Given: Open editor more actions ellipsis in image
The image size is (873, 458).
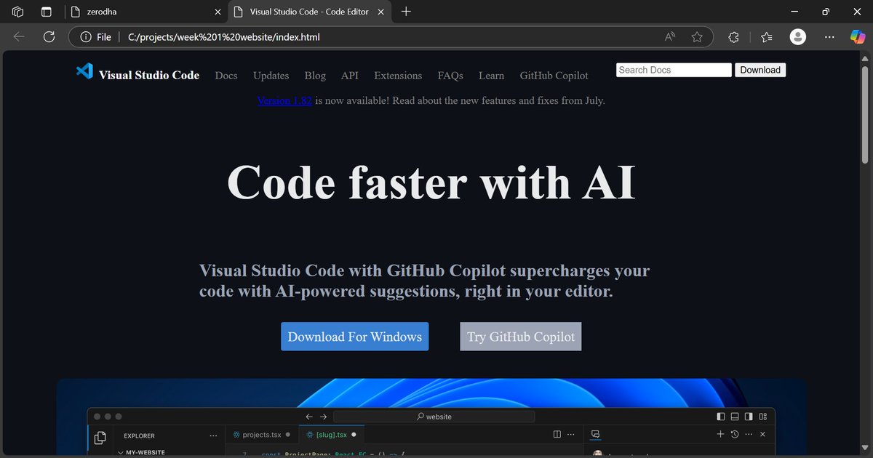Looking at the screenshot, I should [x=572, y=435].
